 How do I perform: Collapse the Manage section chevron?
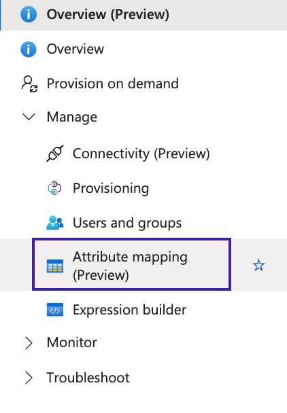tap(29, 117)
